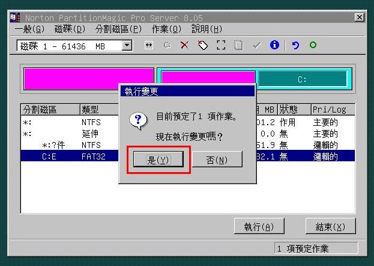Click the 執行變更 dialog title bar

[187, 91]
